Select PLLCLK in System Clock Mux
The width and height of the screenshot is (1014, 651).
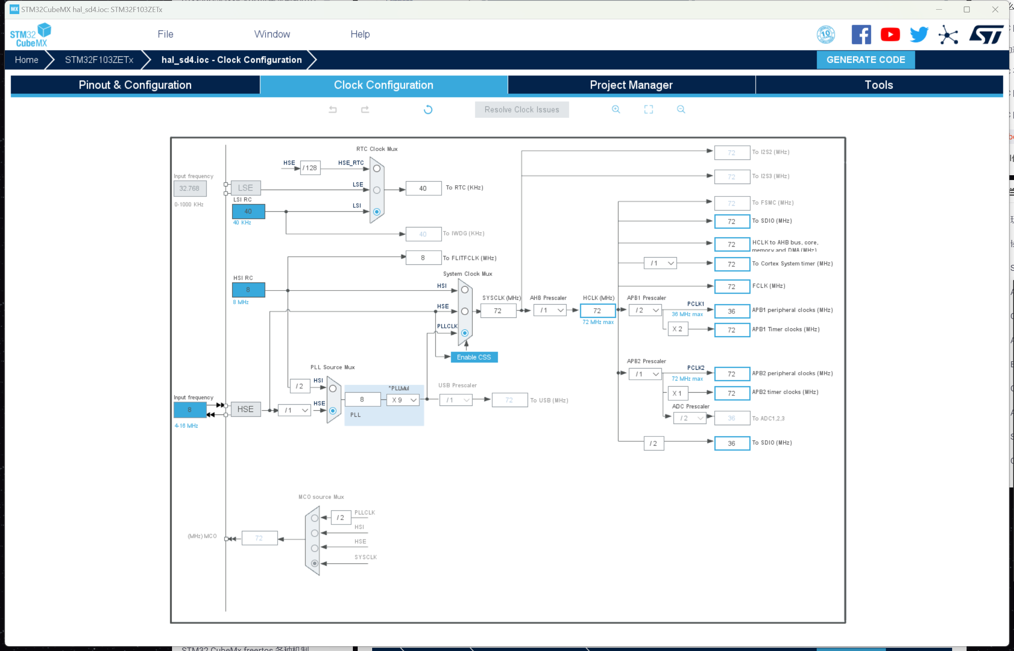click(x=465, y=333)
